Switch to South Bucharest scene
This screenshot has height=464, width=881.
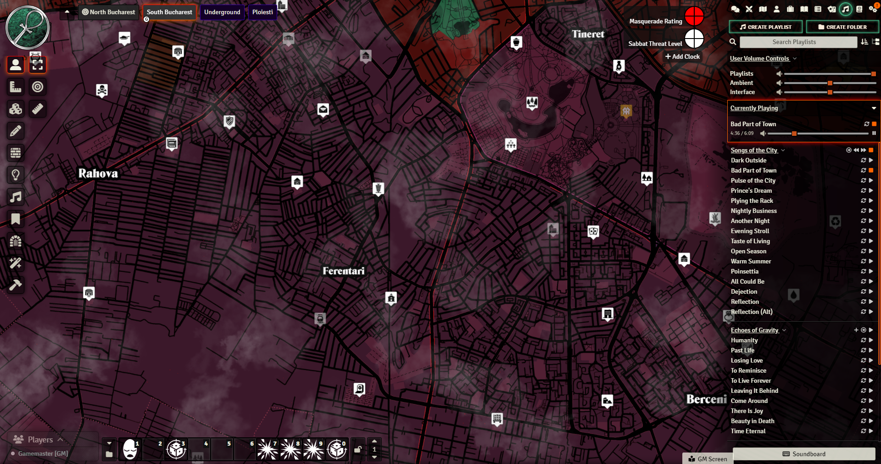tap(169, 12)
